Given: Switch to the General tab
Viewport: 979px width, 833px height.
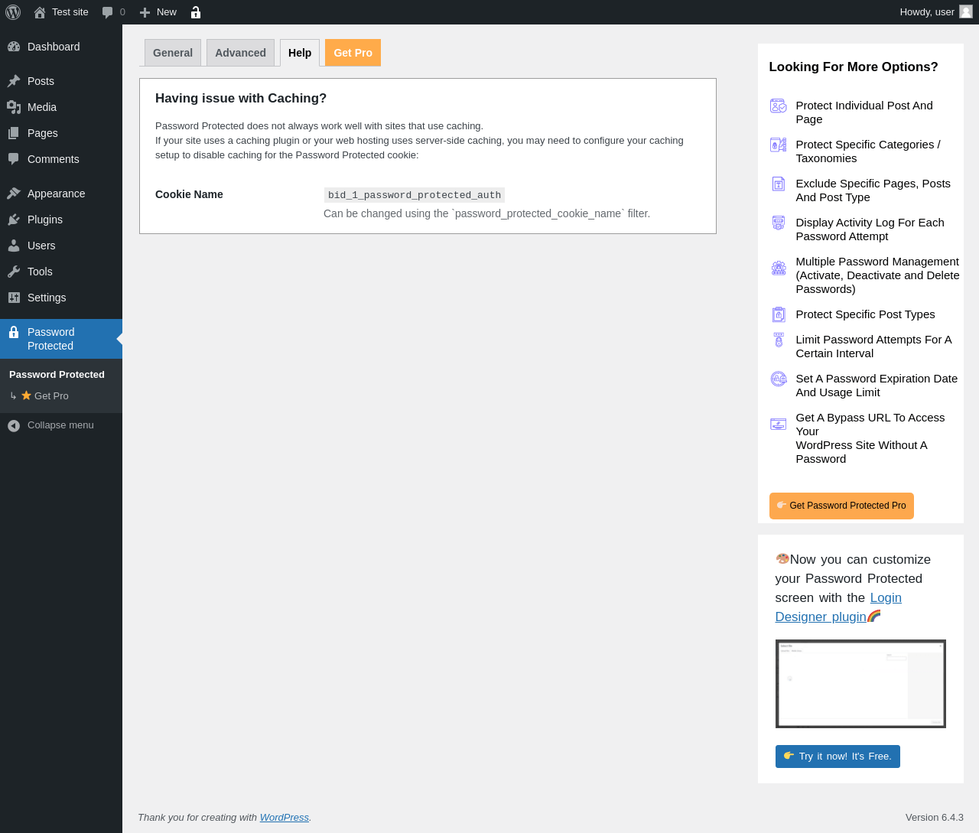Looking at the screenshot, I should (173, 53).
